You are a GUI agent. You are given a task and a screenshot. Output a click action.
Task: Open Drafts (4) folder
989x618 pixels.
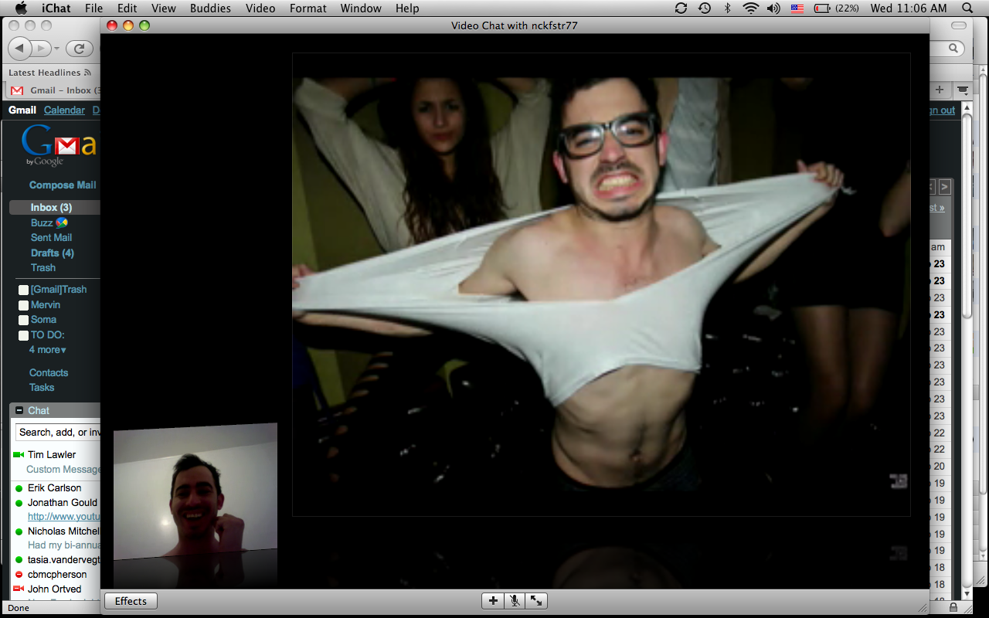(52, 253)
